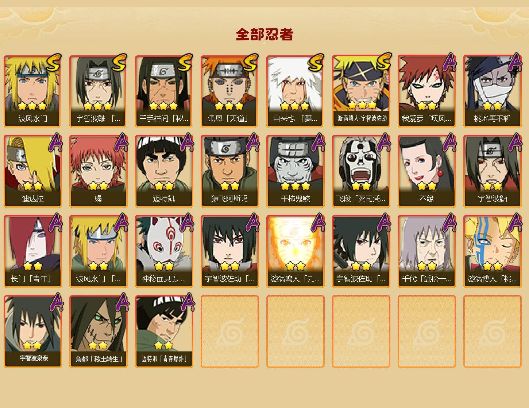Click the last empty ninja slot
Image resolution: width=529 pixels, height=408 pixels.
click(493, 331)
